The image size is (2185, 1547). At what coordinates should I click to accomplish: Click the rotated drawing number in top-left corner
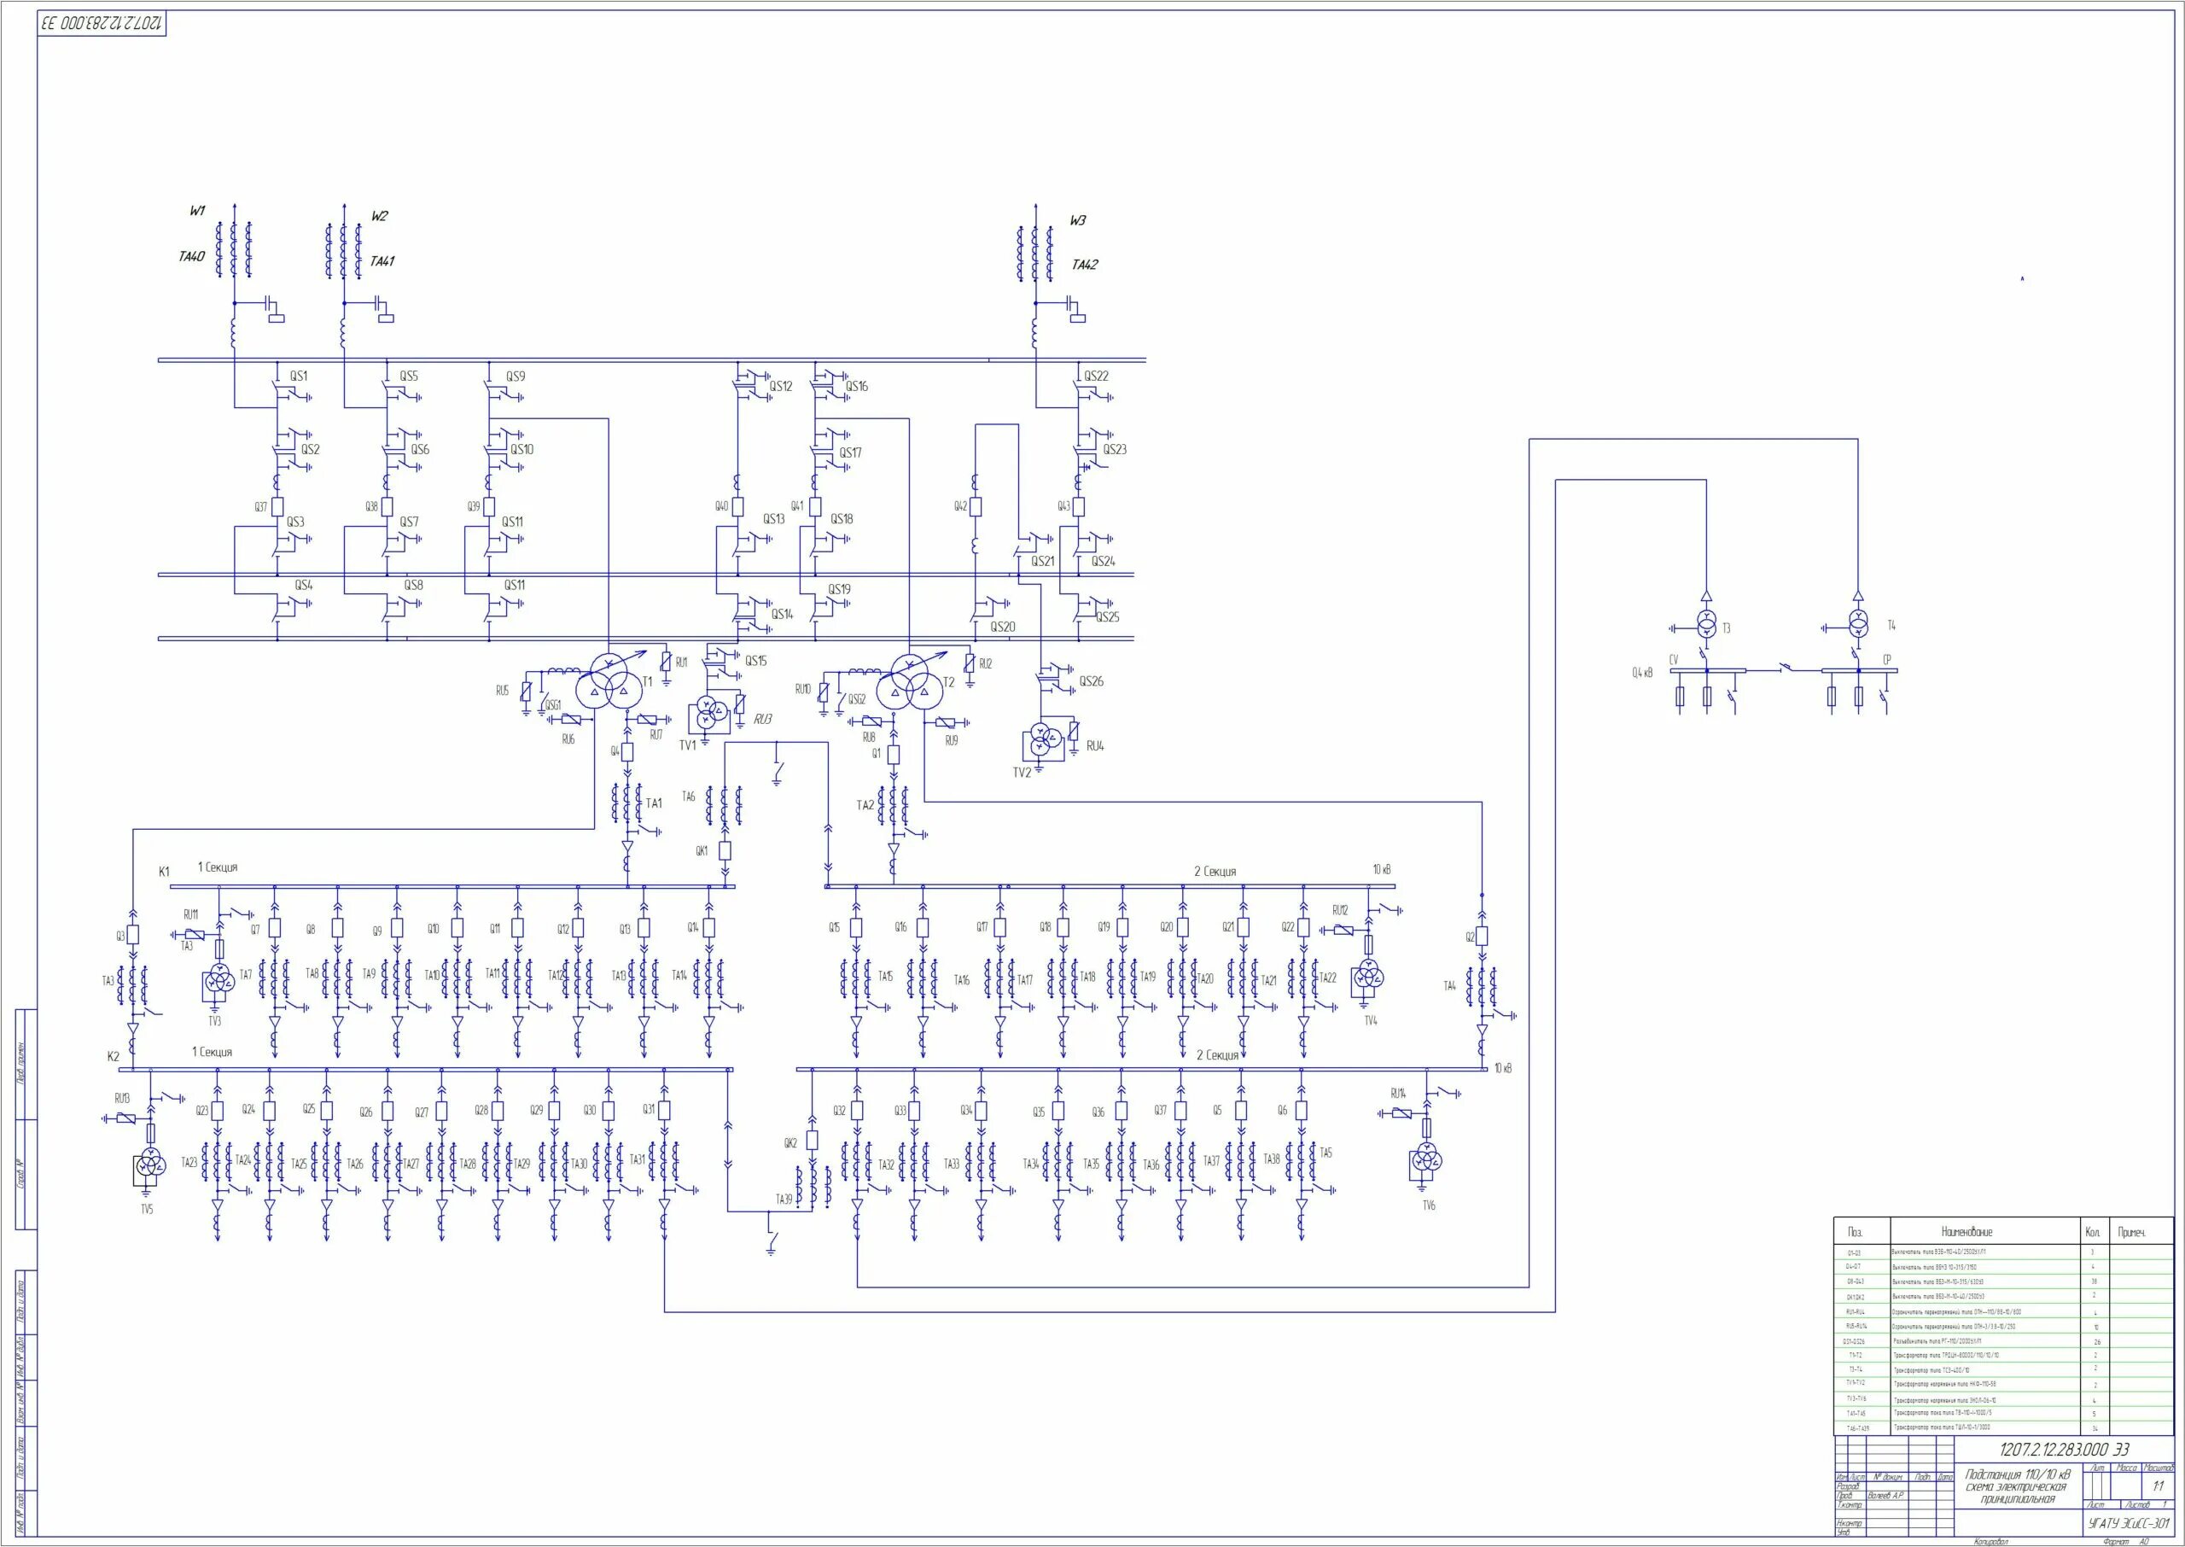pos(102,24)
